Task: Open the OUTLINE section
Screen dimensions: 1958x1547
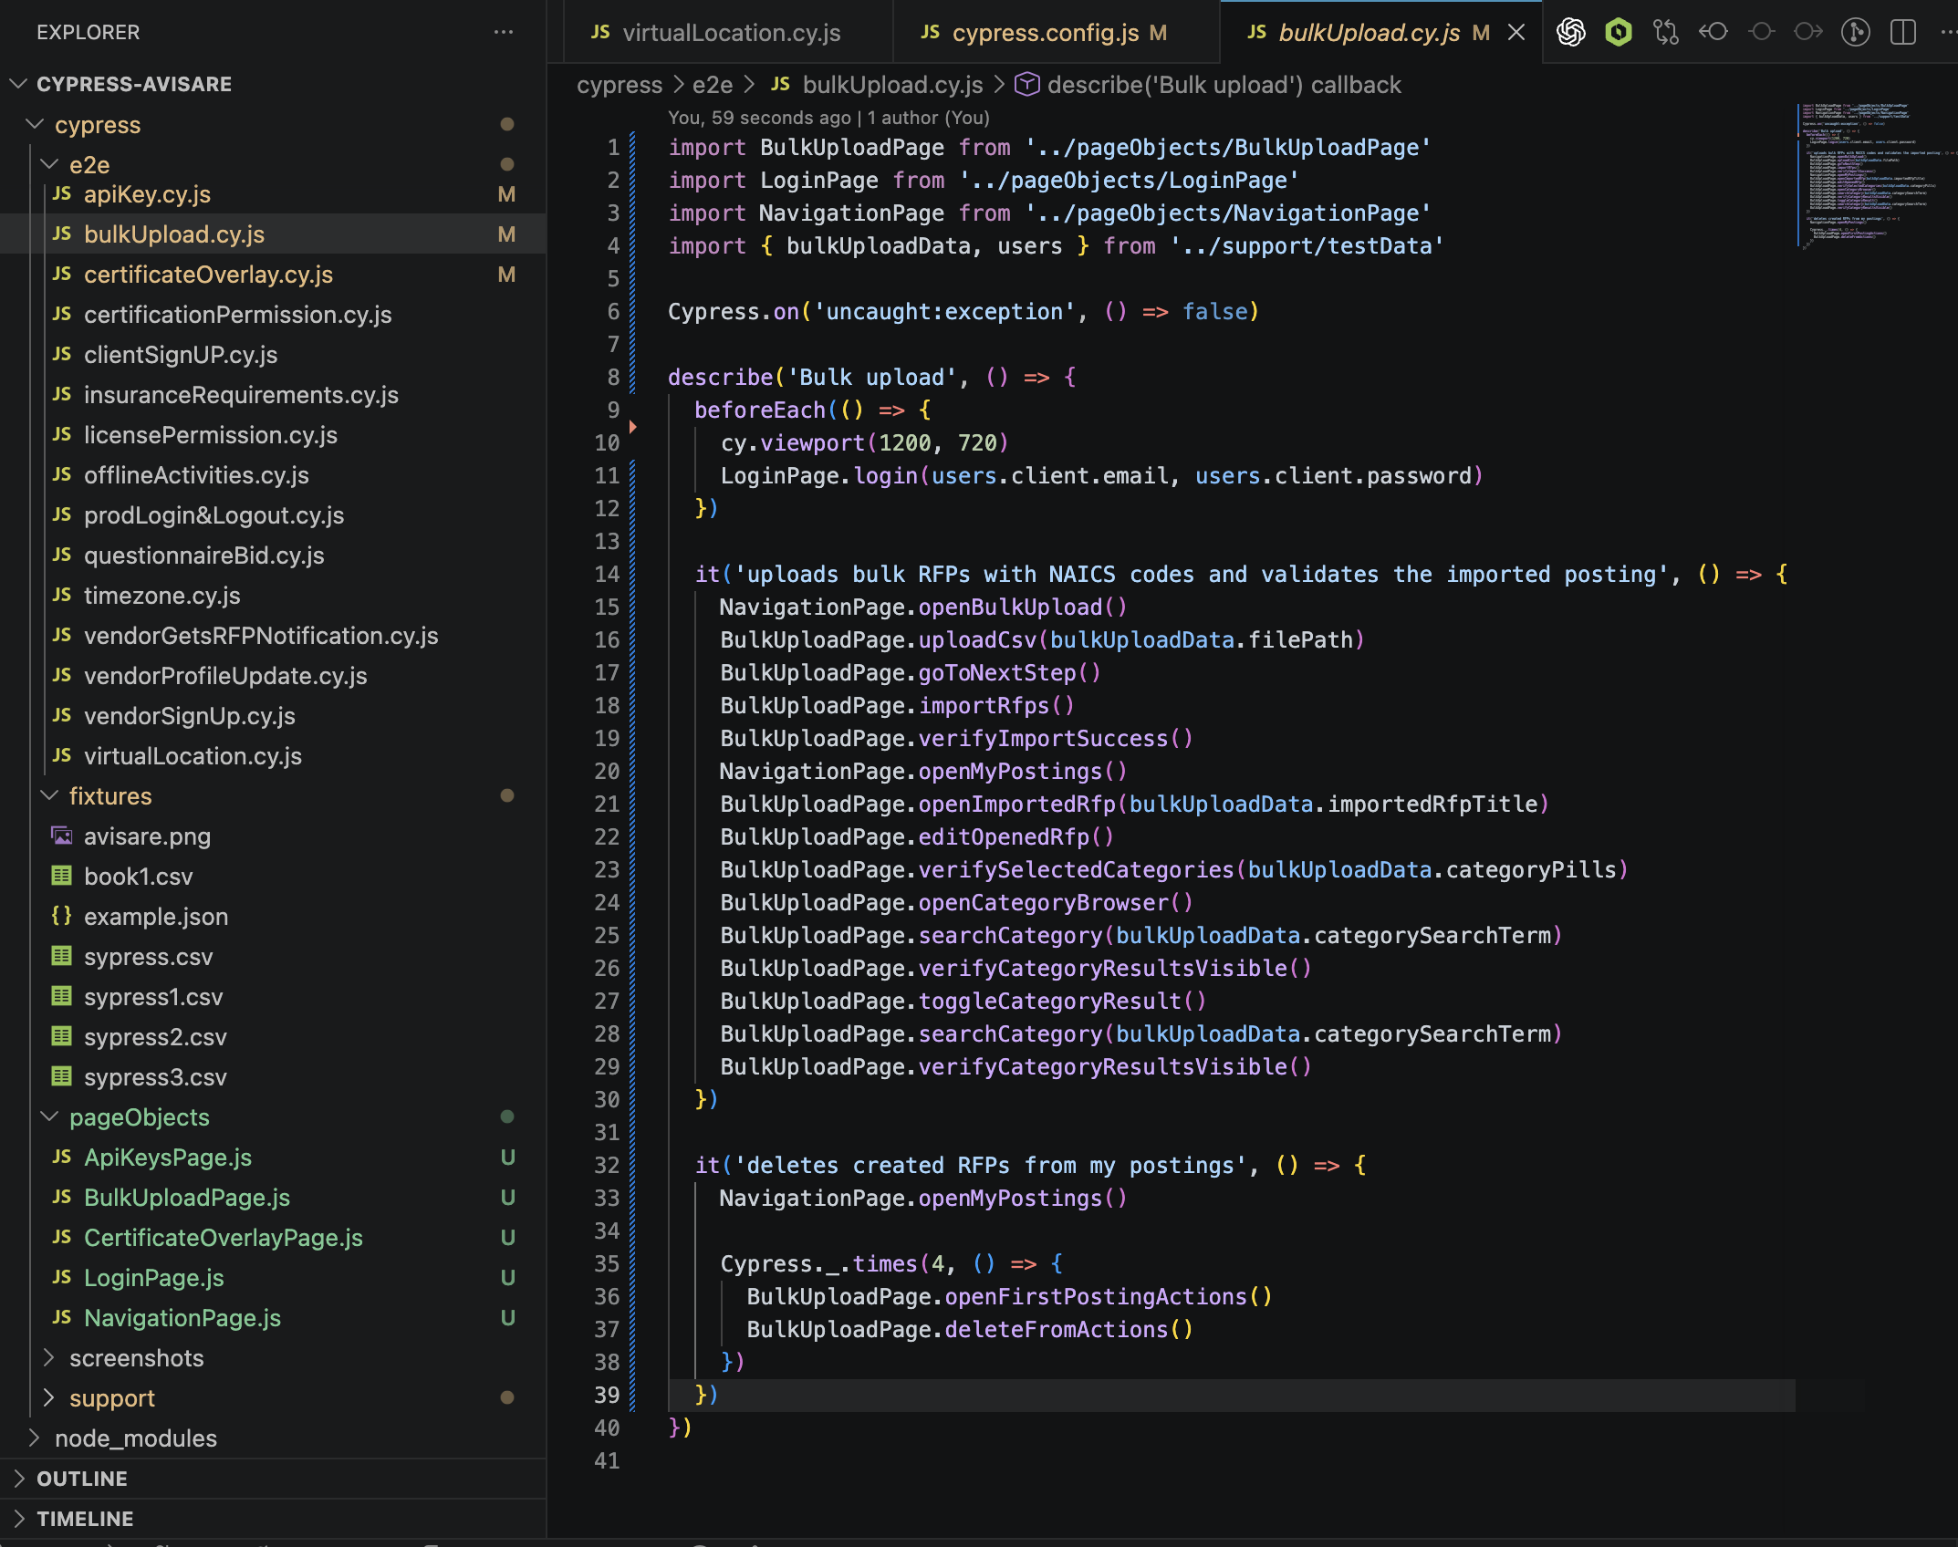Action: point(82,1478)
